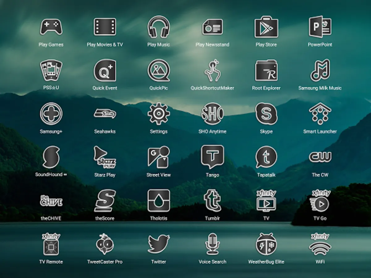Launch Samsung Milk Music app
Image resolution: width=371 pixels, height=278 pixels.
pyautogui.click(x=320, y=70)
